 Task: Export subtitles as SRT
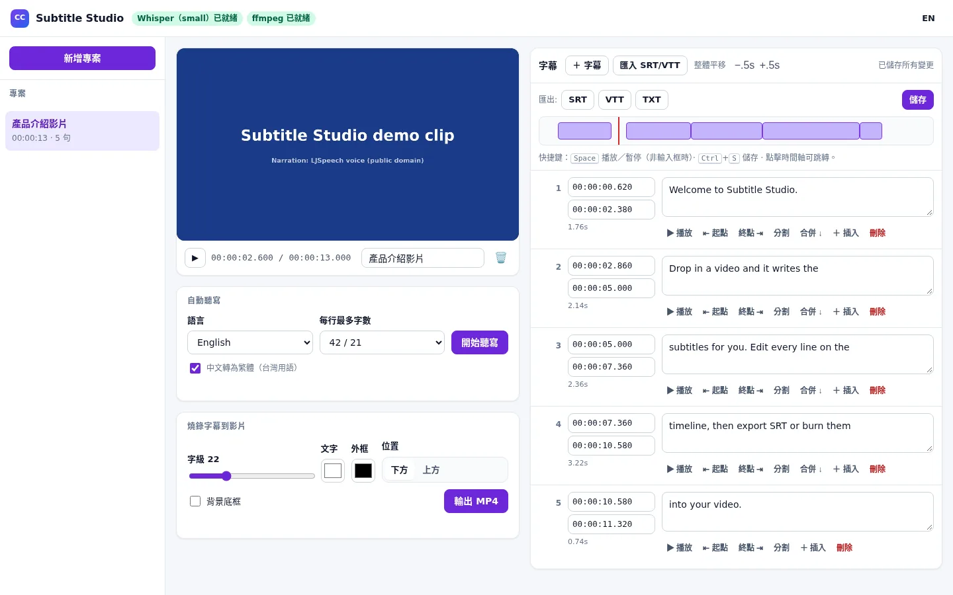point(578,100)
